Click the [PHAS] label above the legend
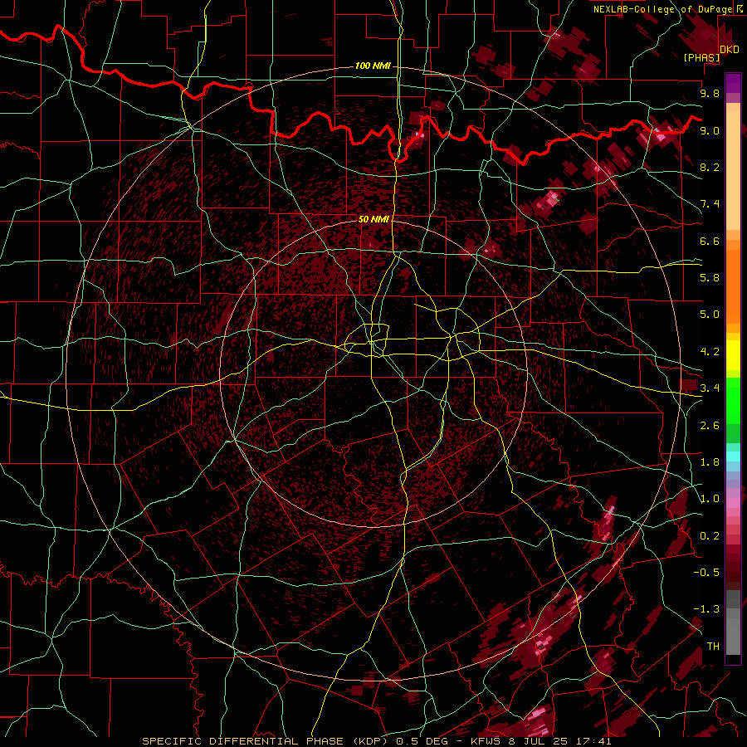 point(701,58)
